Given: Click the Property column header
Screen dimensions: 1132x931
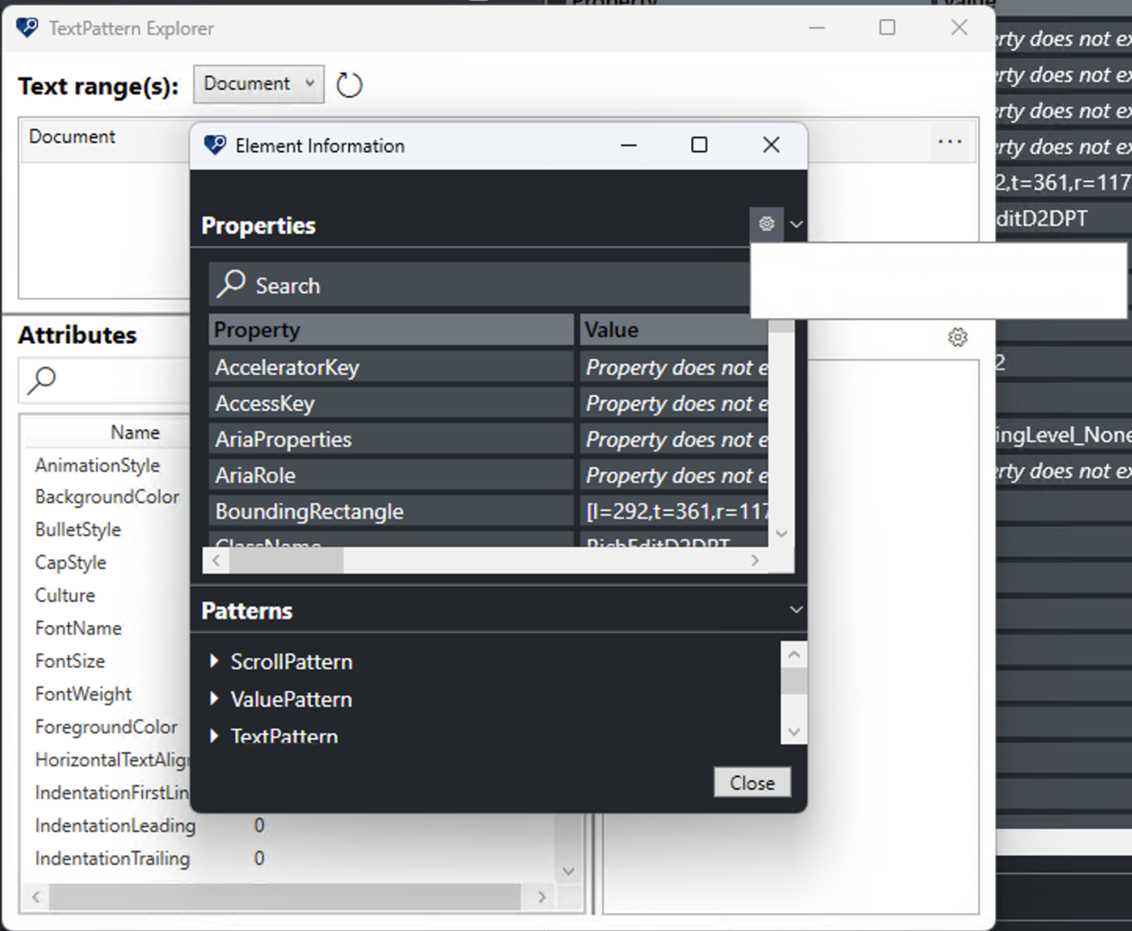Looking at the screenshot, I should coord(391,329).
